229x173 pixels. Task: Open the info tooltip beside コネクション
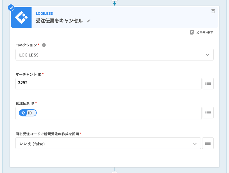tap(44, 45)
